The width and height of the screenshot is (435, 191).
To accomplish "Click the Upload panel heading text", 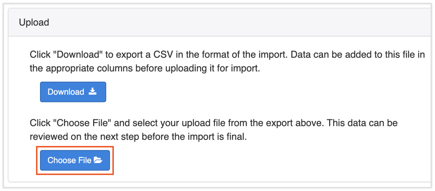I will pos(34,23).
